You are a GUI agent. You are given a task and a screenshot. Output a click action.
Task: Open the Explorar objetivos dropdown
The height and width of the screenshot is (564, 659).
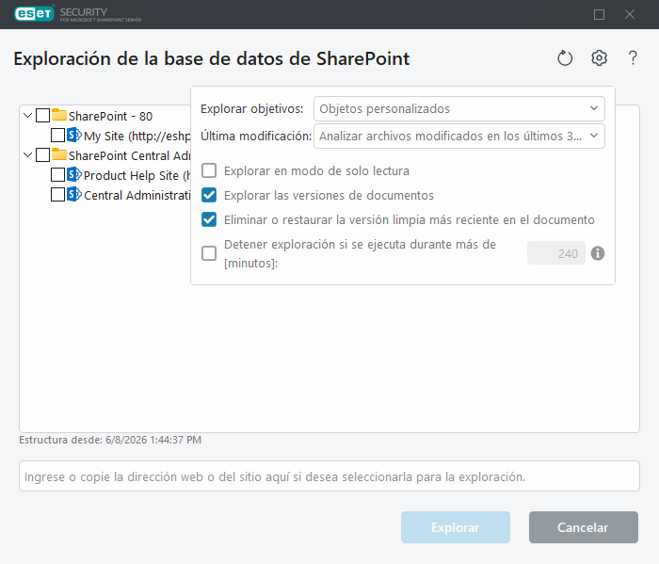[x=459, y=109]
